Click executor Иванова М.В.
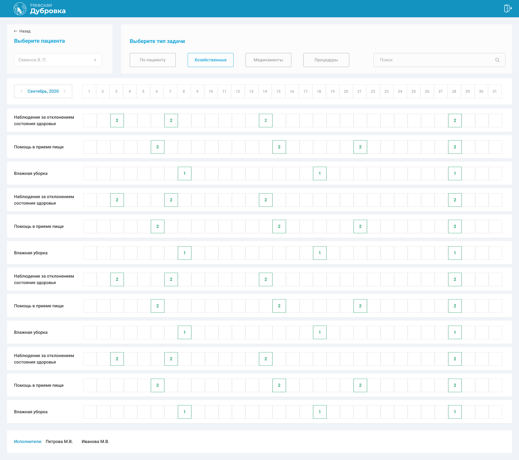519x460 pixels. click(x=95, y=442)
